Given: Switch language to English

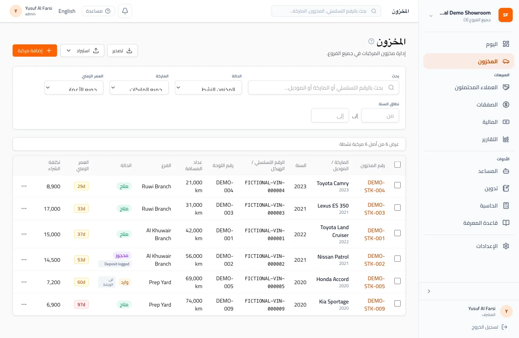Looking at the screenshot, I should 67,11.
